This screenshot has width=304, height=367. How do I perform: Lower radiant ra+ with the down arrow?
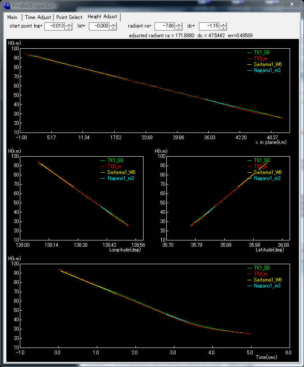(x=179, y=28)
